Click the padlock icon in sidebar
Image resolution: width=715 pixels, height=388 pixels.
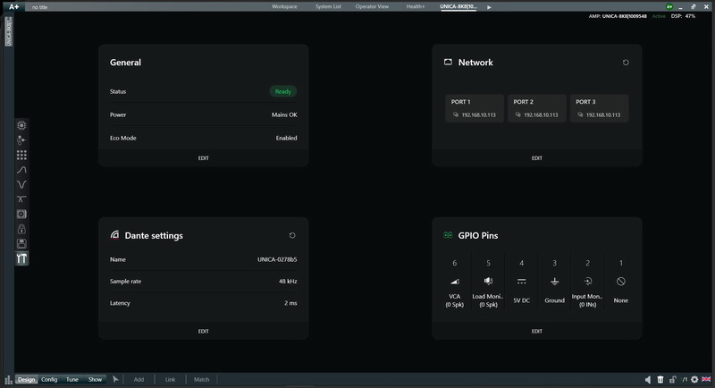tap(21, 229)
